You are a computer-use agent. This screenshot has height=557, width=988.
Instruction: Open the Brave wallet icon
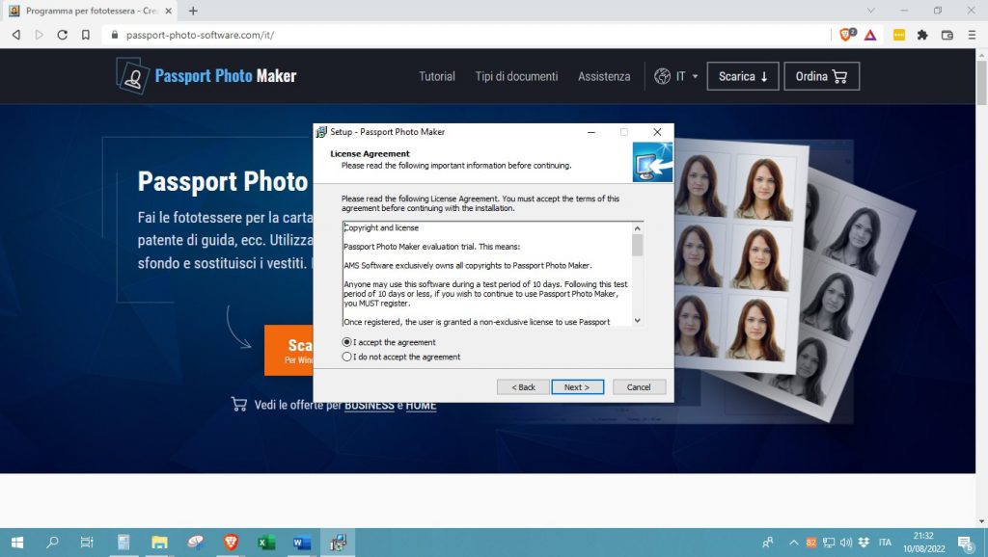tap(947, 35)
